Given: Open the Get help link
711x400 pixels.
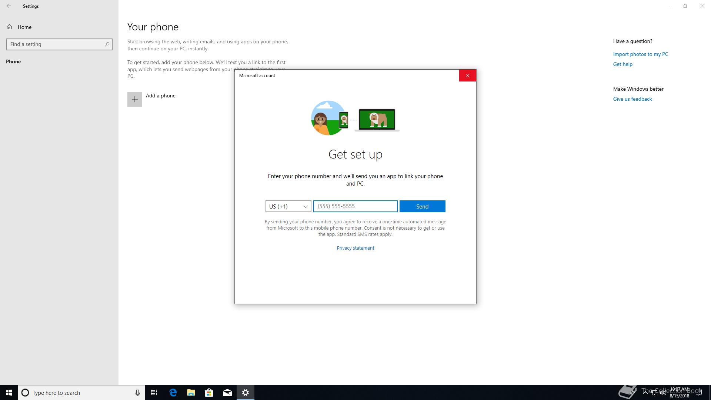Looking at the screenshot, I should coord(622,64).
